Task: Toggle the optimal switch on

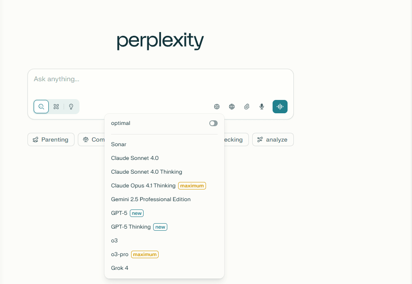Action: pyautogui.click(x=213, y=123)
